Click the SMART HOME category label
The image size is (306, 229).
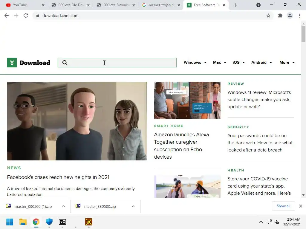point(169,126)
